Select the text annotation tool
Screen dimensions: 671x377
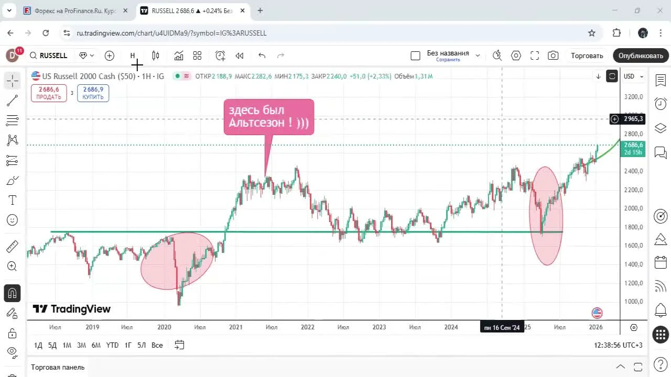click(x=12, y=199)
